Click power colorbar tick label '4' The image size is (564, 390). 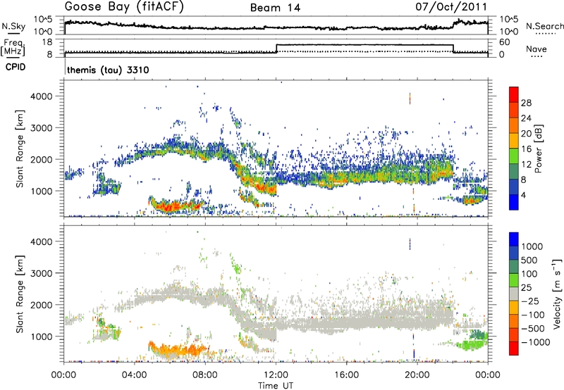(523, 195)
